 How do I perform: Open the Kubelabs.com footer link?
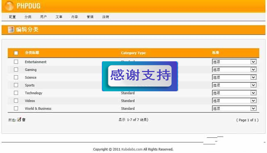click(x=132, y=149)
